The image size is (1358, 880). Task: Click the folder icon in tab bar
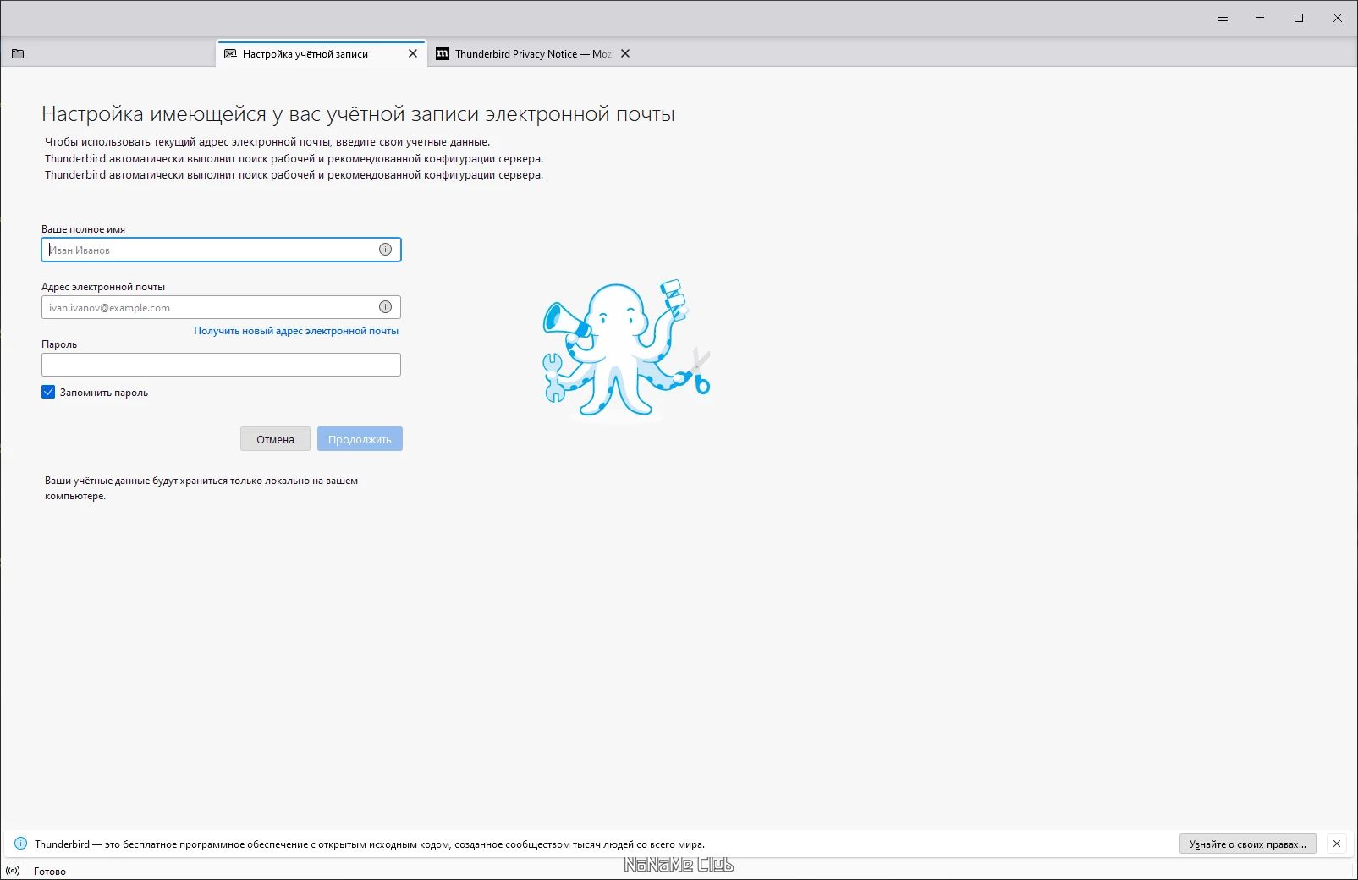click(18, 53)
